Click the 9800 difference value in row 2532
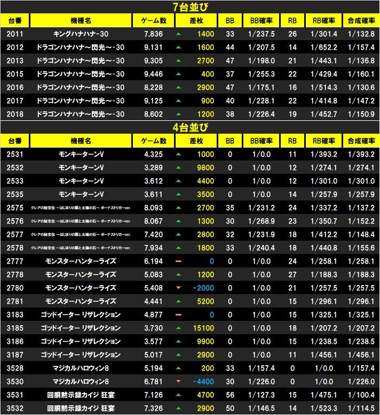 click(x=205, y=167)
